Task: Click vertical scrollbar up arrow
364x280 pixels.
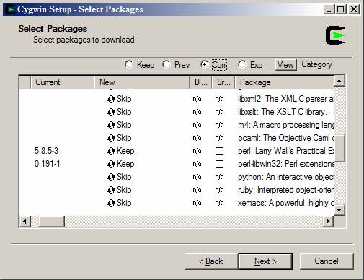Action: click(339, 81)
